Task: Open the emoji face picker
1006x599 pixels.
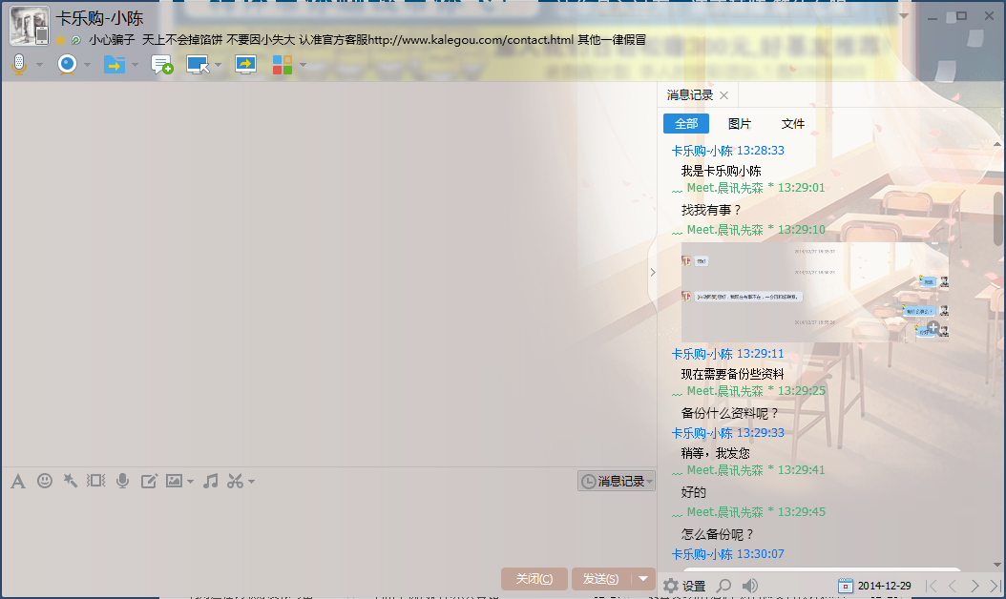Action: [44, 481]
